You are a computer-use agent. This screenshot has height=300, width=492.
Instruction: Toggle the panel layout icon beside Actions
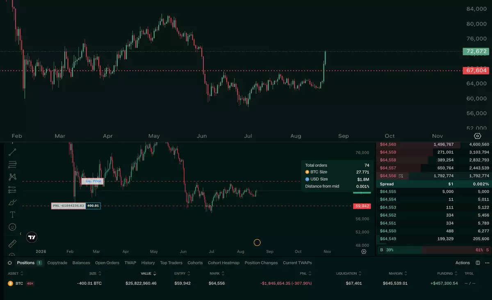point(478,263)
